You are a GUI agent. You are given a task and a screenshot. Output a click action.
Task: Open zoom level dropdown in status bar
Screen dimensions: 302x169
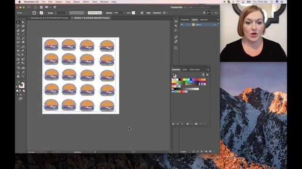coord(37,152)
